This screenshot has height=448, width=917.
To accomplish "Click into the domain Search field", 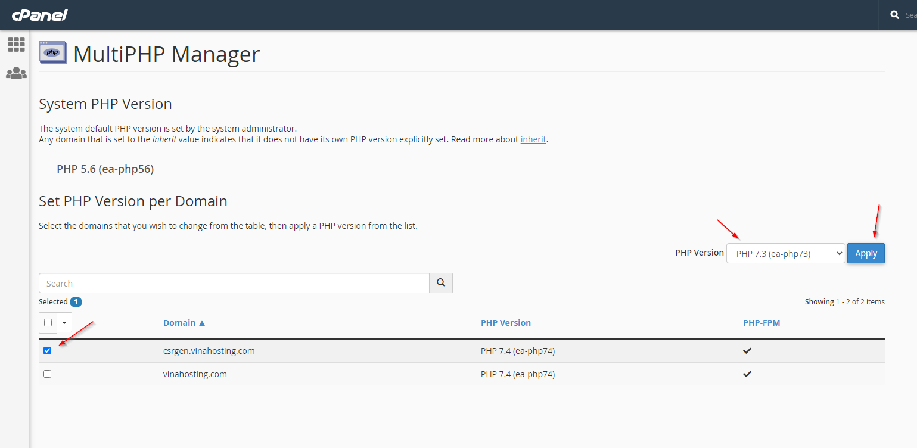I will [234, 284].
